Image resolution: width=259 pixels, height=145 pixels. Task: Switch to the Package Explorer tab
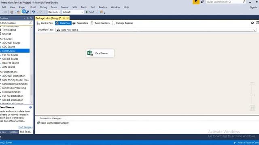point(123,23)
